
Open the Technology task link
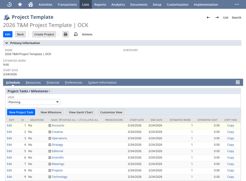tap(60, 177)
